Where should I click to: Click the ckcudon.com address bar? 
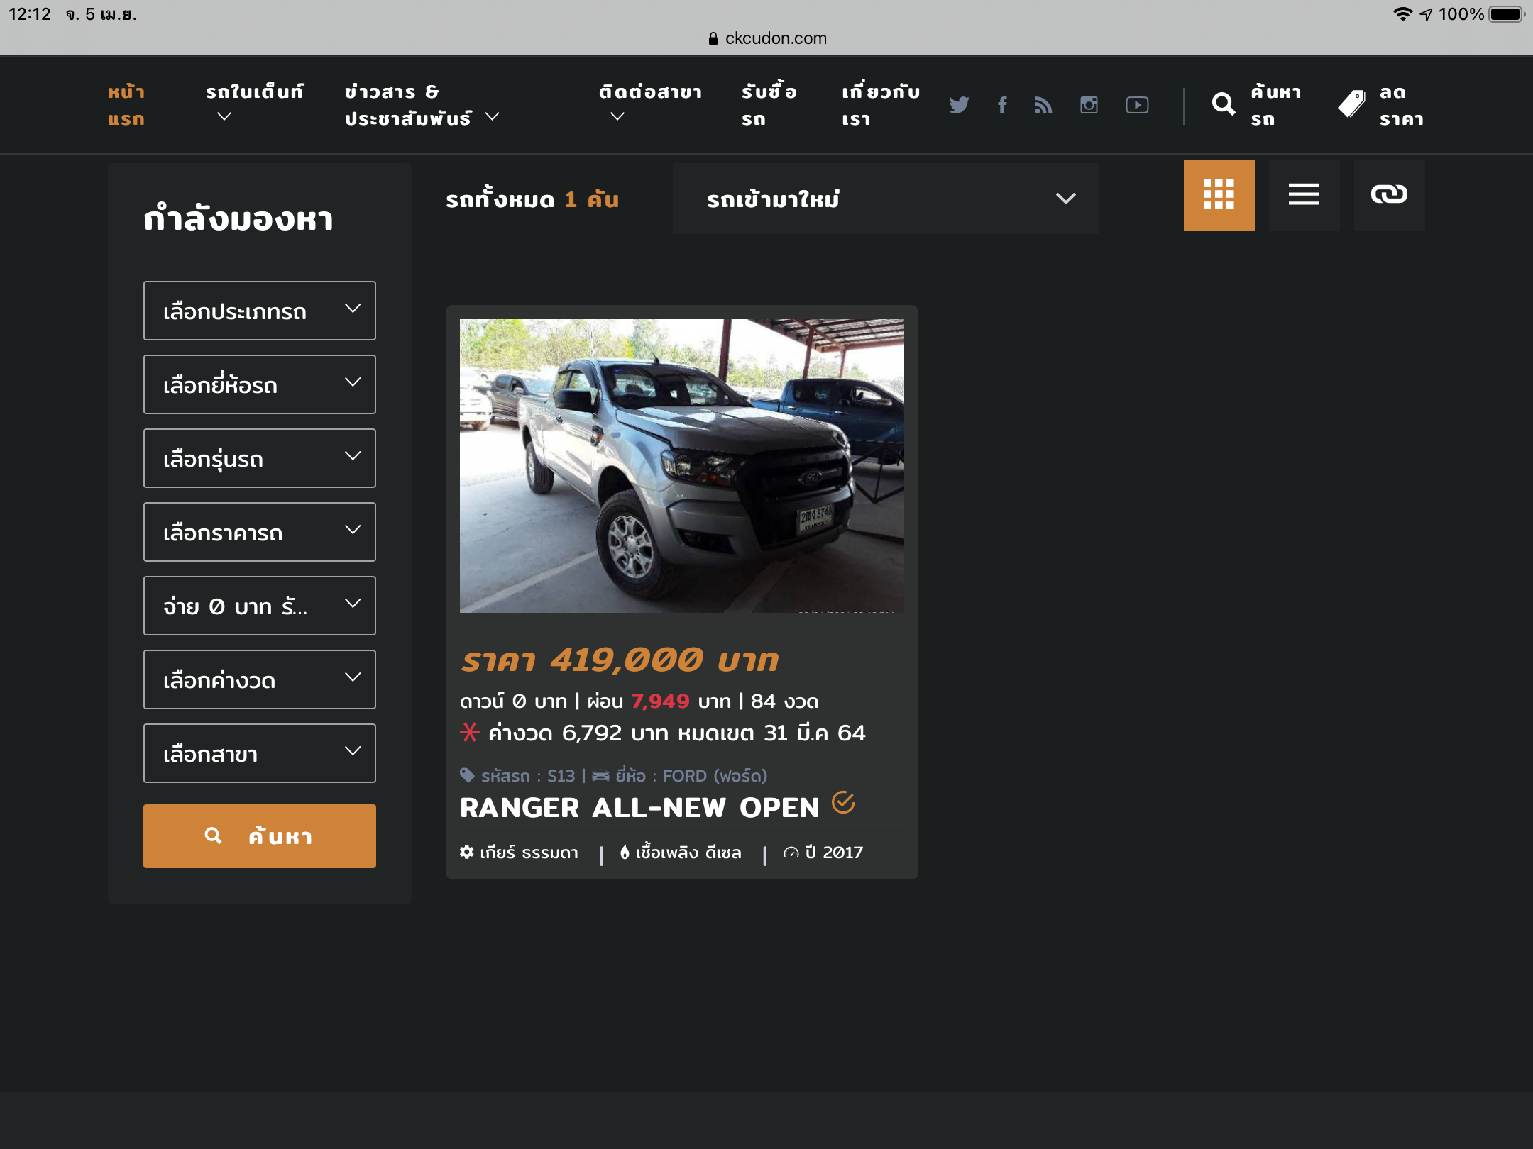pyautogui.click(x=767, y=38)
